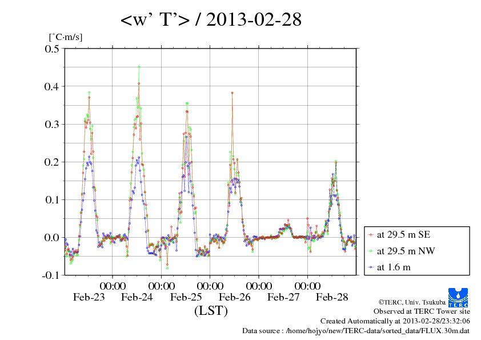Viewport: 481px width, 340px height.
Task: Click the 'Feb-24' date label
Action: point(137,297)
